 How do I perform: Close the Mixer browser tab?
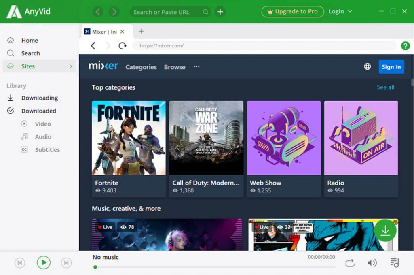[122, 32]
